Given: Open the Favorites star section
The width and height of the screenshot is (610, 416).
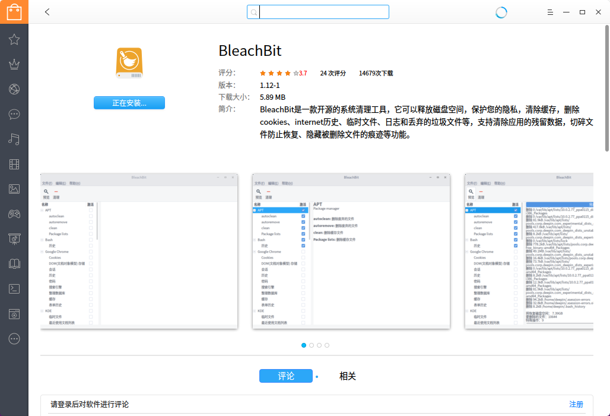Looking at the screenshot, I should (14, 39).
